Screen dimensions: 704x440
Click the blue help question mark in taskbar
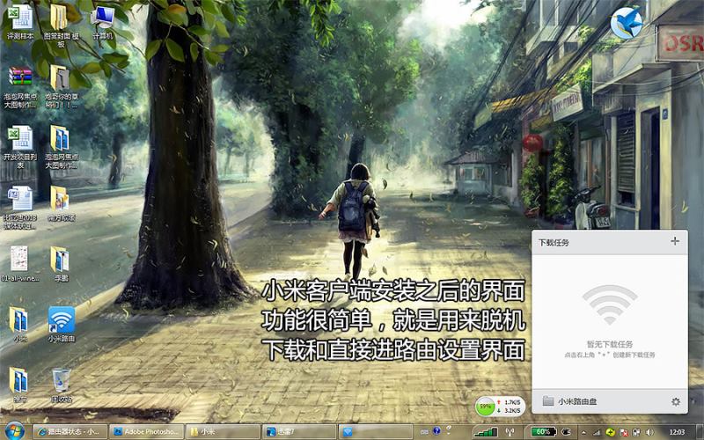(x=436, y=431)
